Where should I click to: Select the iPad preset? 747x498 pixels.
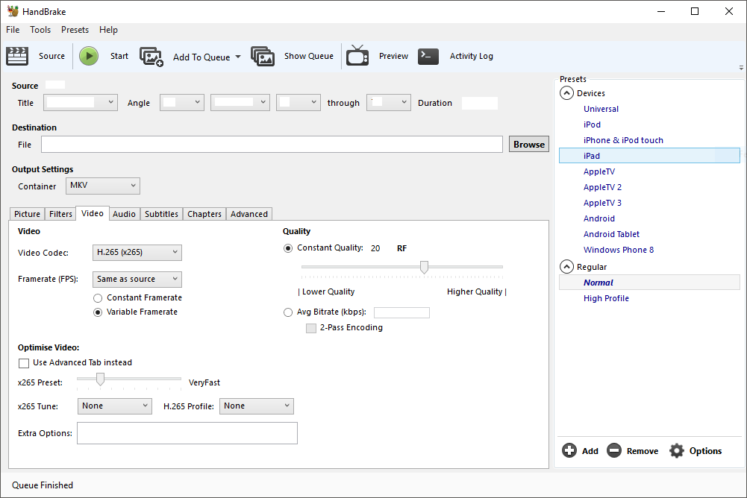pos(649,156)
